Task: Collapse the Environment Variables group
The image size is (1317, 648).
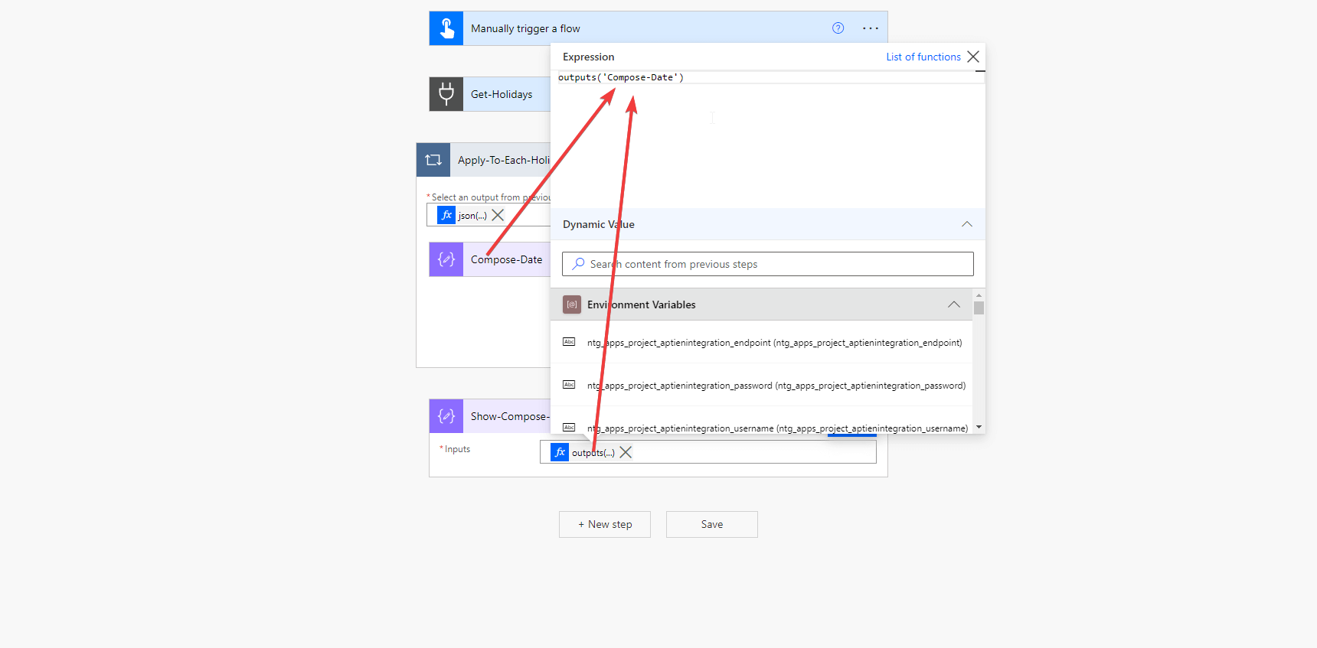Action: 954,304
